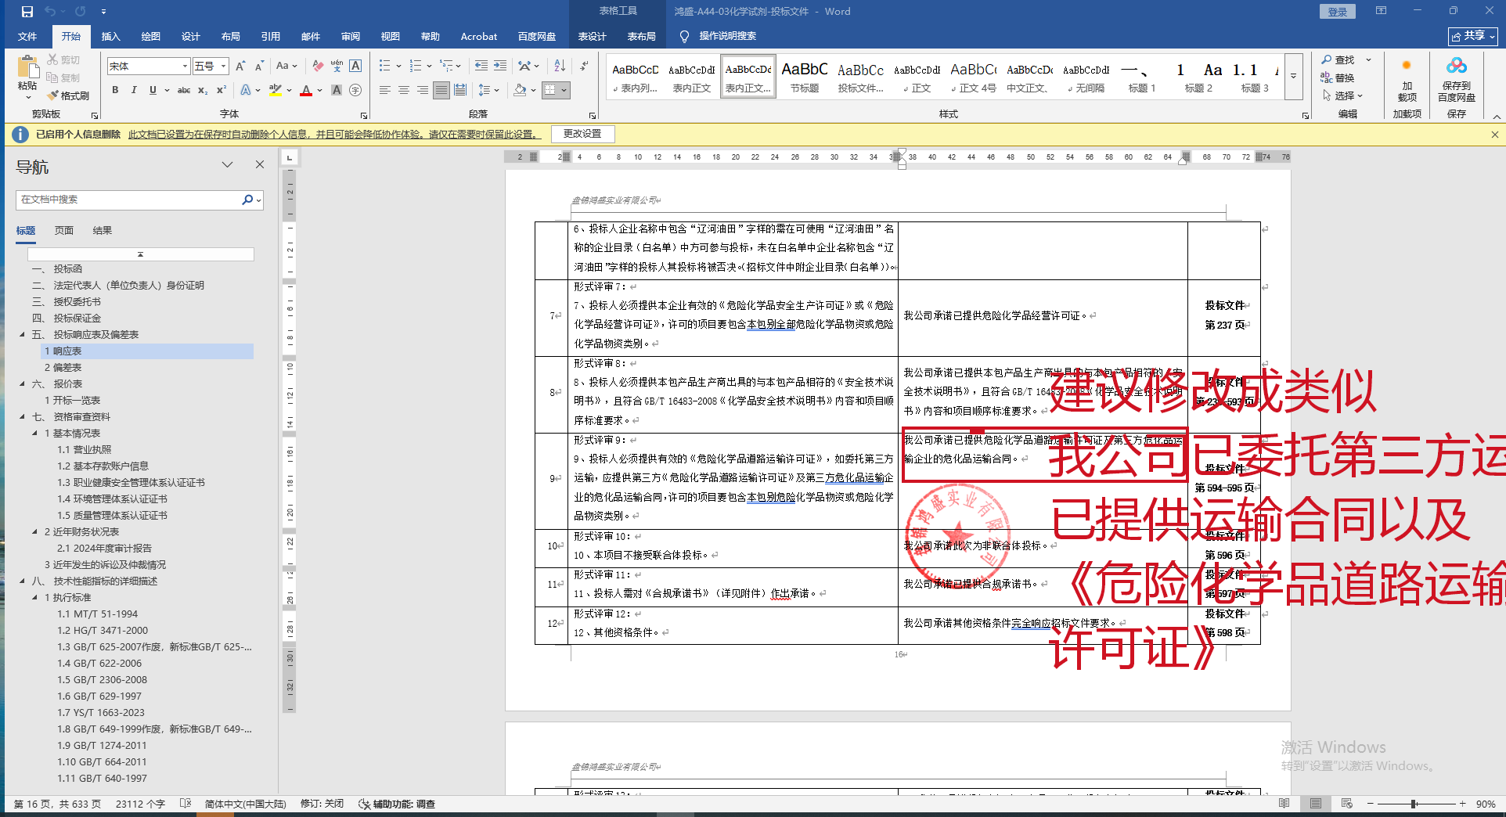Justify the paragraph text on both sides
The width and height of the screenshot is (1506, 817).
click(441, 90)
